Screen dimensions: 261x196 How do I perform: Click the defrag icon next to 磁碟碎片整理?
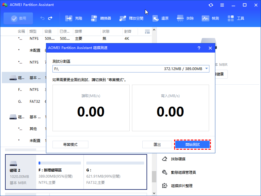[x=164, y=186]
